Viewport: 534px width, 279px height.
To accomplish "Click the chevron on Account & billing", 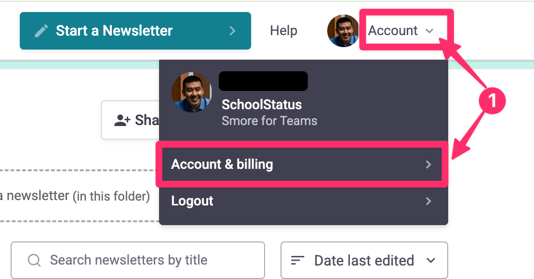I will click(428, 165).
